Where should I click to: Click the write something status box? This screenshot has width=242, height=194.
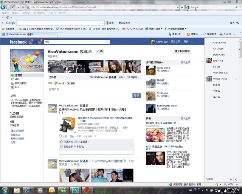[x=94, y=89]
